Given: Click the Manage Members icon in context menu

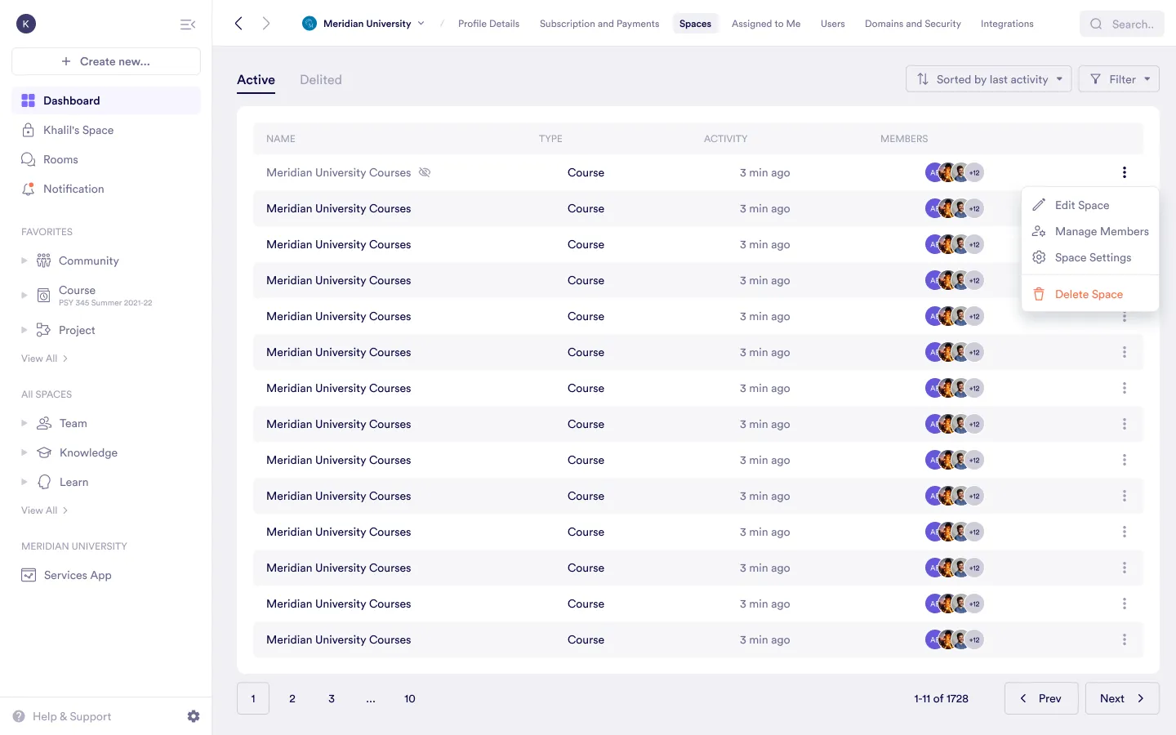Looking at the screenshot, I should tap(1039, 231).
